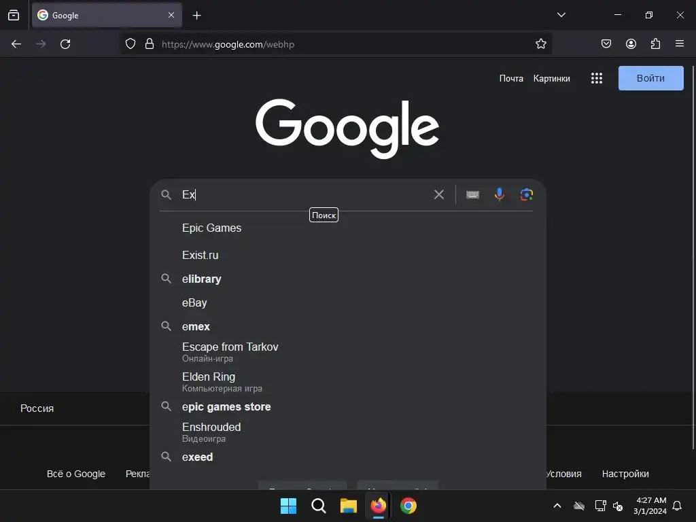The height and width of the screenshot is (522, 696).
Task: Select epic games store suggestion
Action: click(347, 406)
